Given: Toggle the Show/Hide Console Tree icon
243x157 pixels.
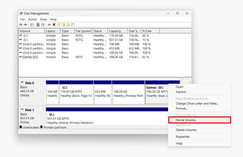Looking at the screenshot, I should tap(32, 25).
